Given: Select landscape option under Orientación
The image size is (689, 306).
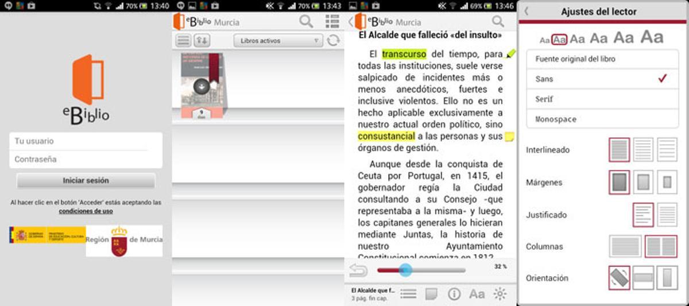Looking at the screenshot, I should coord(643,278).
